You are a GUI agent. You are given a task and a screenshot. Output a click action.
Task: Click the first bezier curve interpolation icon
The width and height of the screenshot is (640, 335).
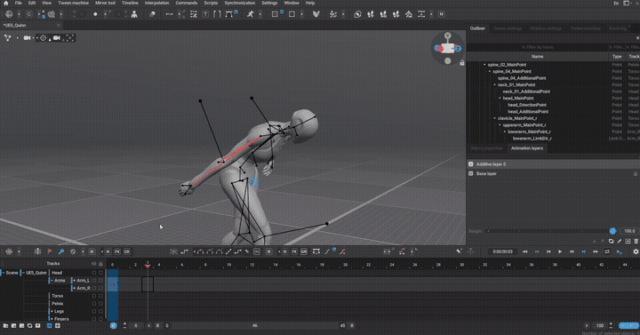(200, 251)
